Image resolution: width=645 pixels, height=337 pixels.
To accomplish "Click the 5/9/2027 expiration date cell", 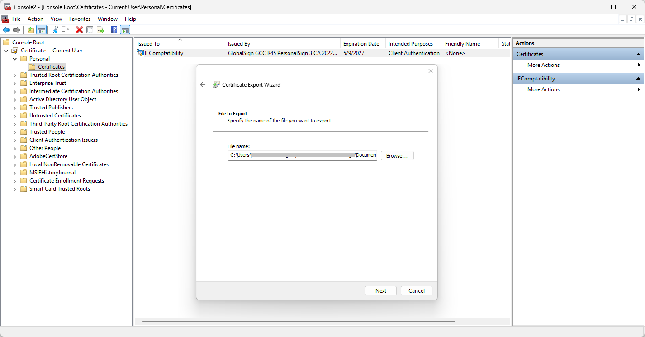I will pos(354,53).
